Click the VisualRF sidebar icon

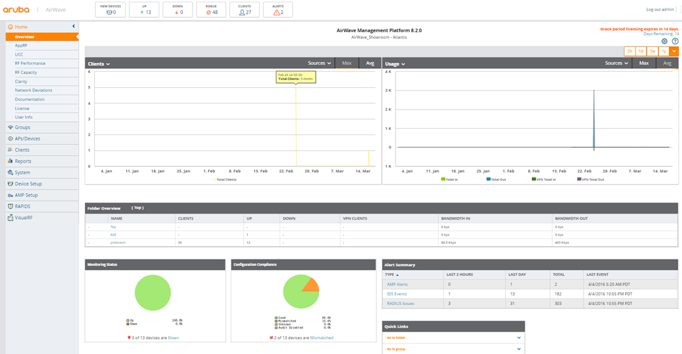coord(11,218)
